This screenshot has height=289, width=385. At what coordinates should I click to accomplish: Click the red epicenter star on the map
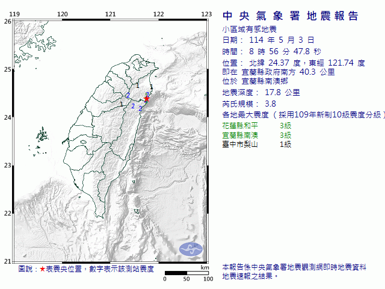(x=147, y=99)
